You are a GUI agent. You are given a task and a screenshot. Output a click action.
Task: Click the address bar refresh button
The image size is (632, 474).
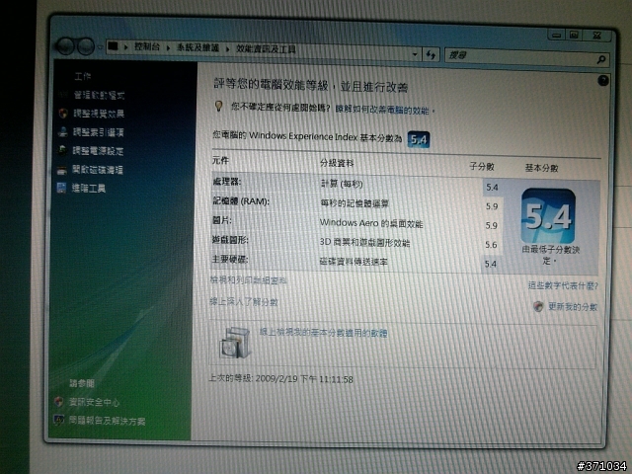pos(431,55)
